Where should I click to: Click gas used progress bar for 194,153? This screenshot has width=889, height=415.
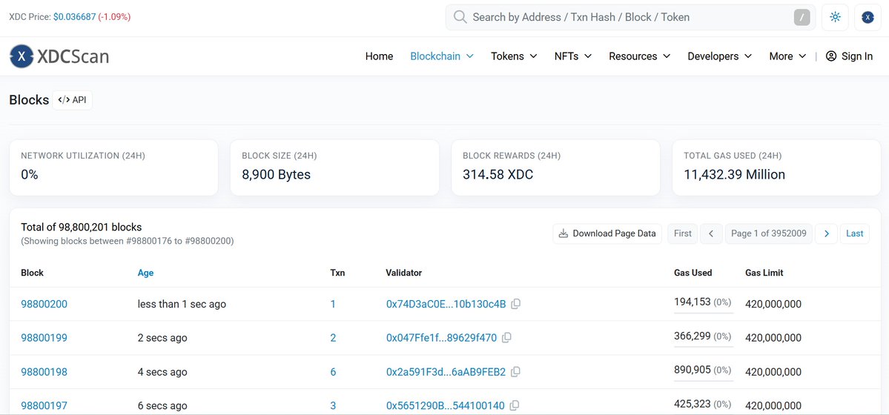pos(704,313)
